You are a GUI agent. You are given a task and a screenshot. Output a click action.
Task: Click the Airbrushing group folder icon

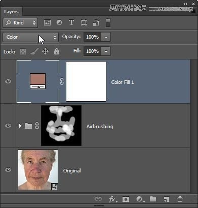click(28, 126)
